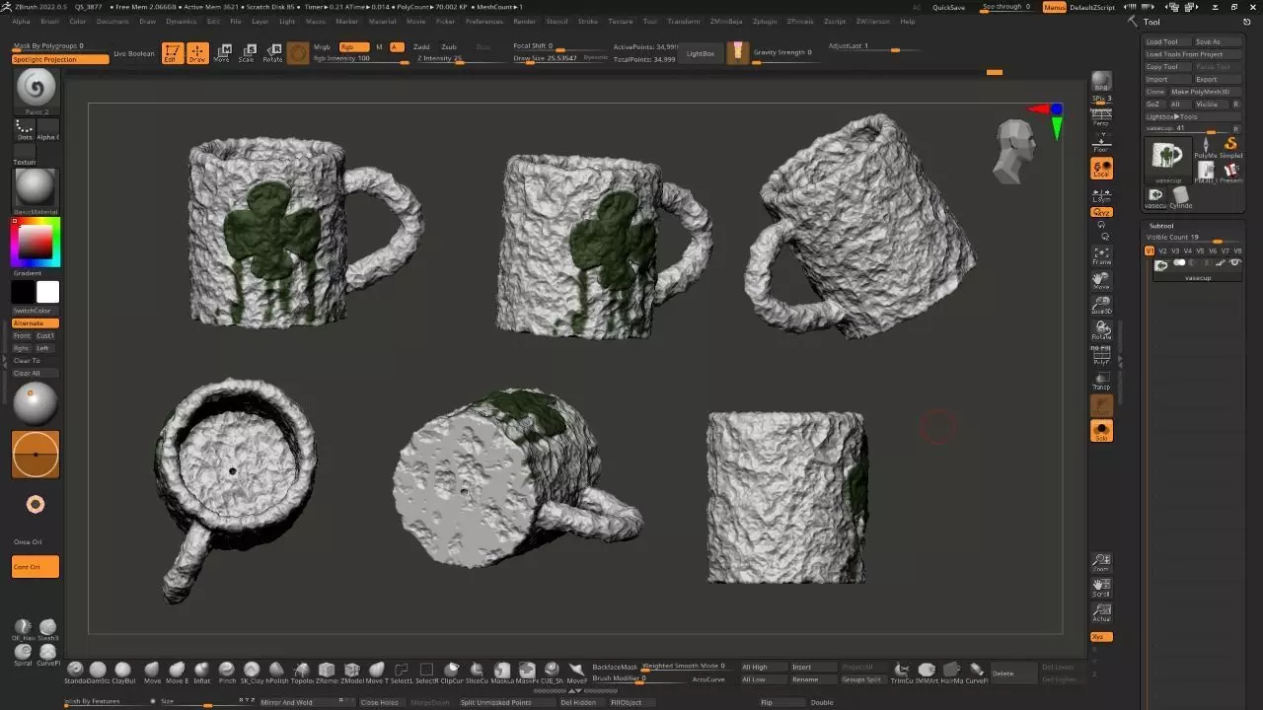1263x710 pixels.
Task: Toggle XYZ rotation mode button
Action: (x=1101, y=212)
